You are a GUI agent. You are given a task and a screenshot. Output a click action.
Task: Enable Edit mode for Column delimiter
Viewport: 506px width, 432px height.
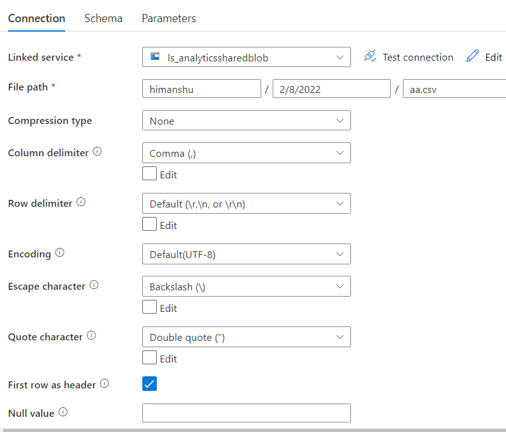click(149, 173)
